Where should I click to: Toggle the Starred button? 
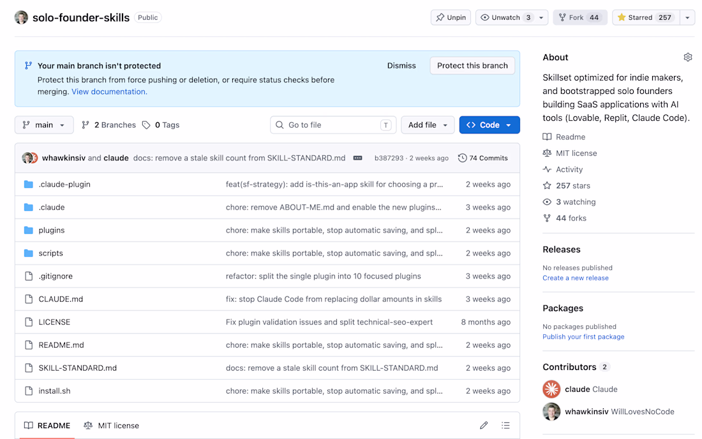646,17
